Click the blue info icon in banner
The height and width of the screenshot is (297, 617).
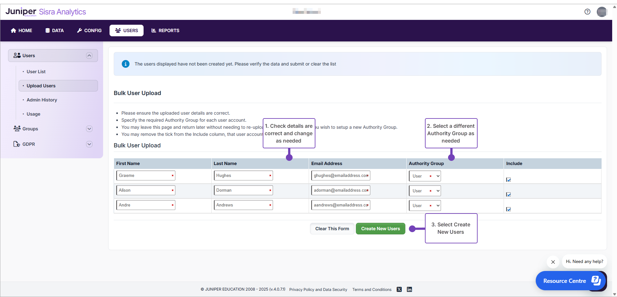126,64
